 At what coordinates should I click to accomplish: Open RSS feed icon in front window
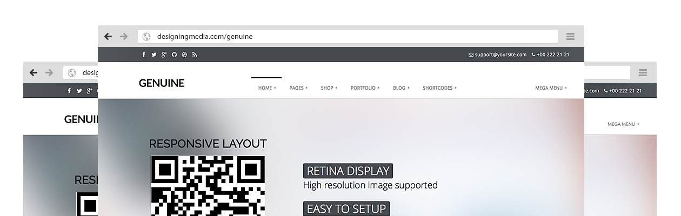[x=195, y=55]
